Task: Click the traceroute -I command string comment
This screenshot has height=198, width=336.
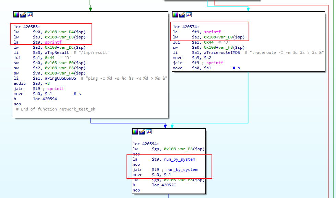Action: point(287,53)
